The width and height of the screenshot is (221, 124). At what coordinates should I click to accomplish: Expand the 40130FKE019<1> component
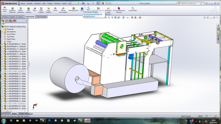coord(3,47)
